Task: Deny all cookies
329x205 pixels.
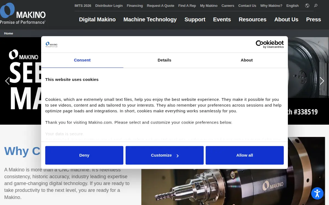Action: tap(84, 155)
